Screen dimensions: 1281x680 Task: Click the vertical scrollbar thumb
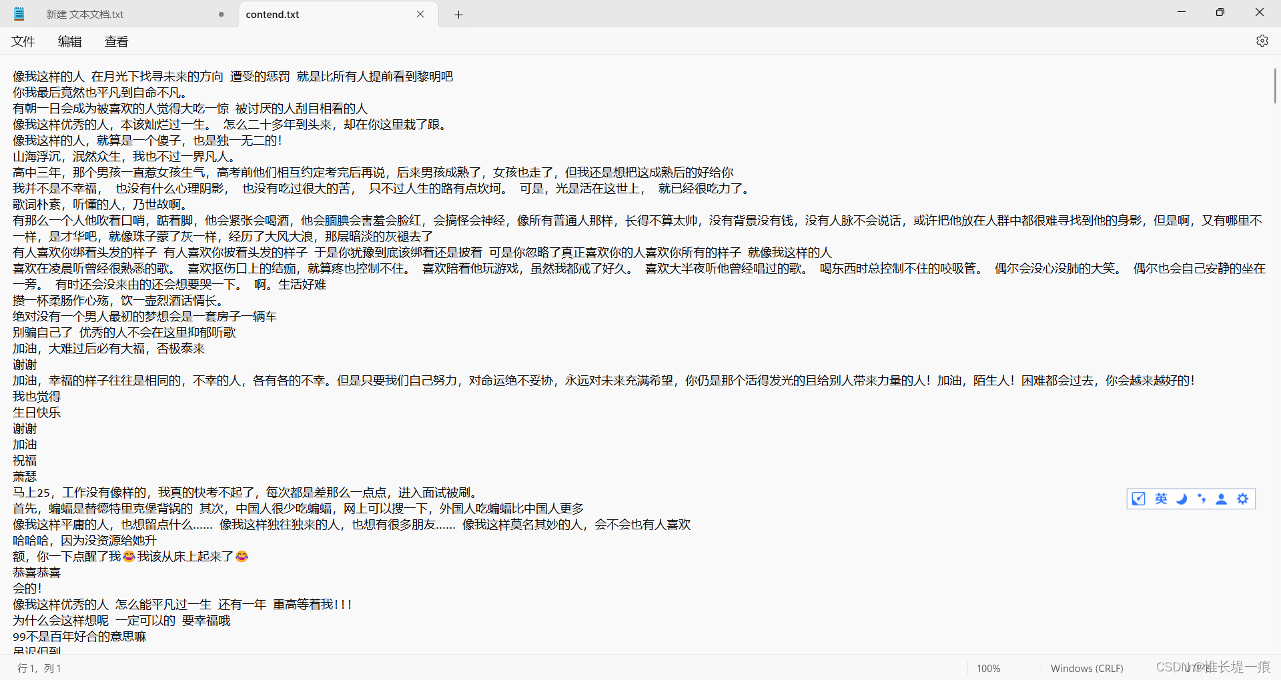click(x=1275, y=85)
